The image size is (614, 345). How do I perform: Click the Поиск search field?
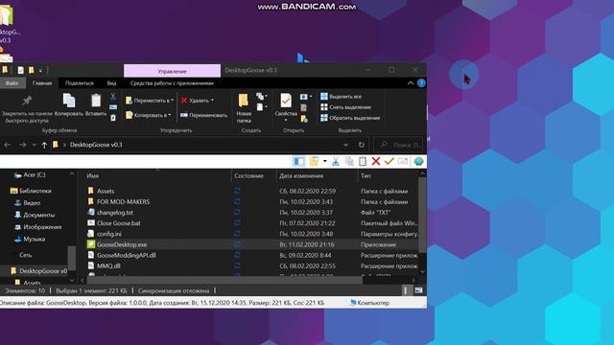click(399, 145)
